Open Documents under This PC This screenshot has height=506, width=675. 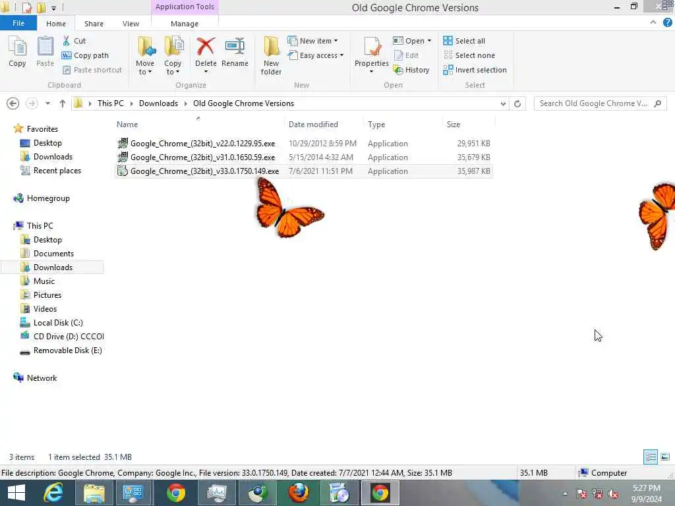(x=47, y=254)
